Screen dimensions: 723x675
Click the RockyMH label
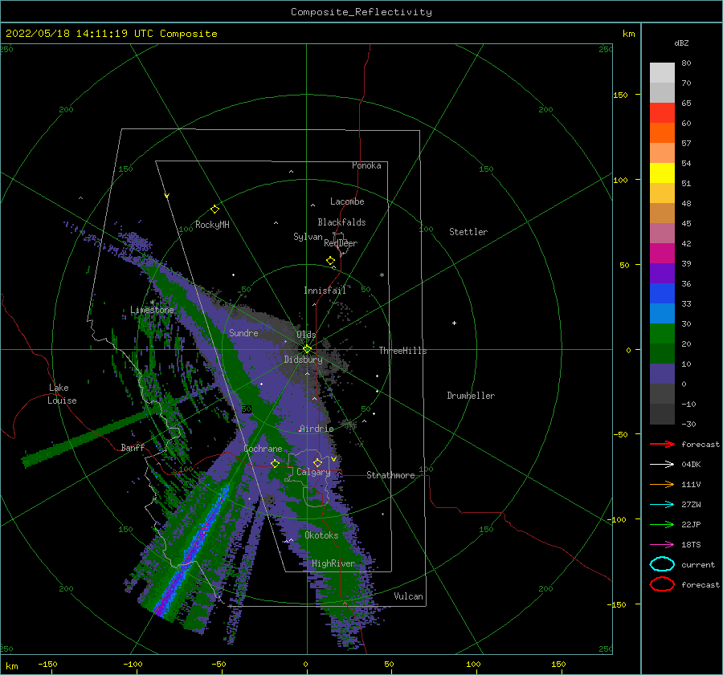(x=212, y=225)
